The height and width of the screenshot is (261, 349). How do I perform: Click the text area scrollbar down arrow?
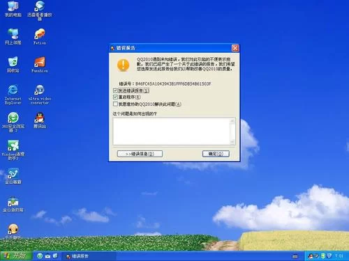(232, 142)
